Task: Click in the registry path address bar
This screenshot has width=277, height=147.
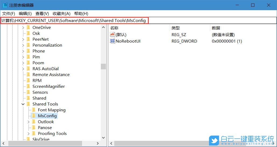Action: coord(138,21)
